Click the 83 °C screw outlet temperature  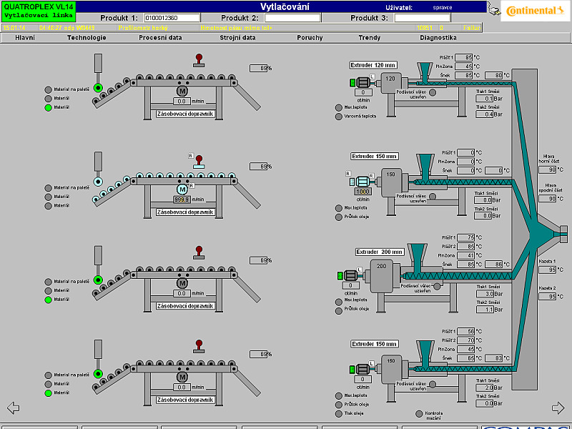pyautogui.click(x=494, y=358)
